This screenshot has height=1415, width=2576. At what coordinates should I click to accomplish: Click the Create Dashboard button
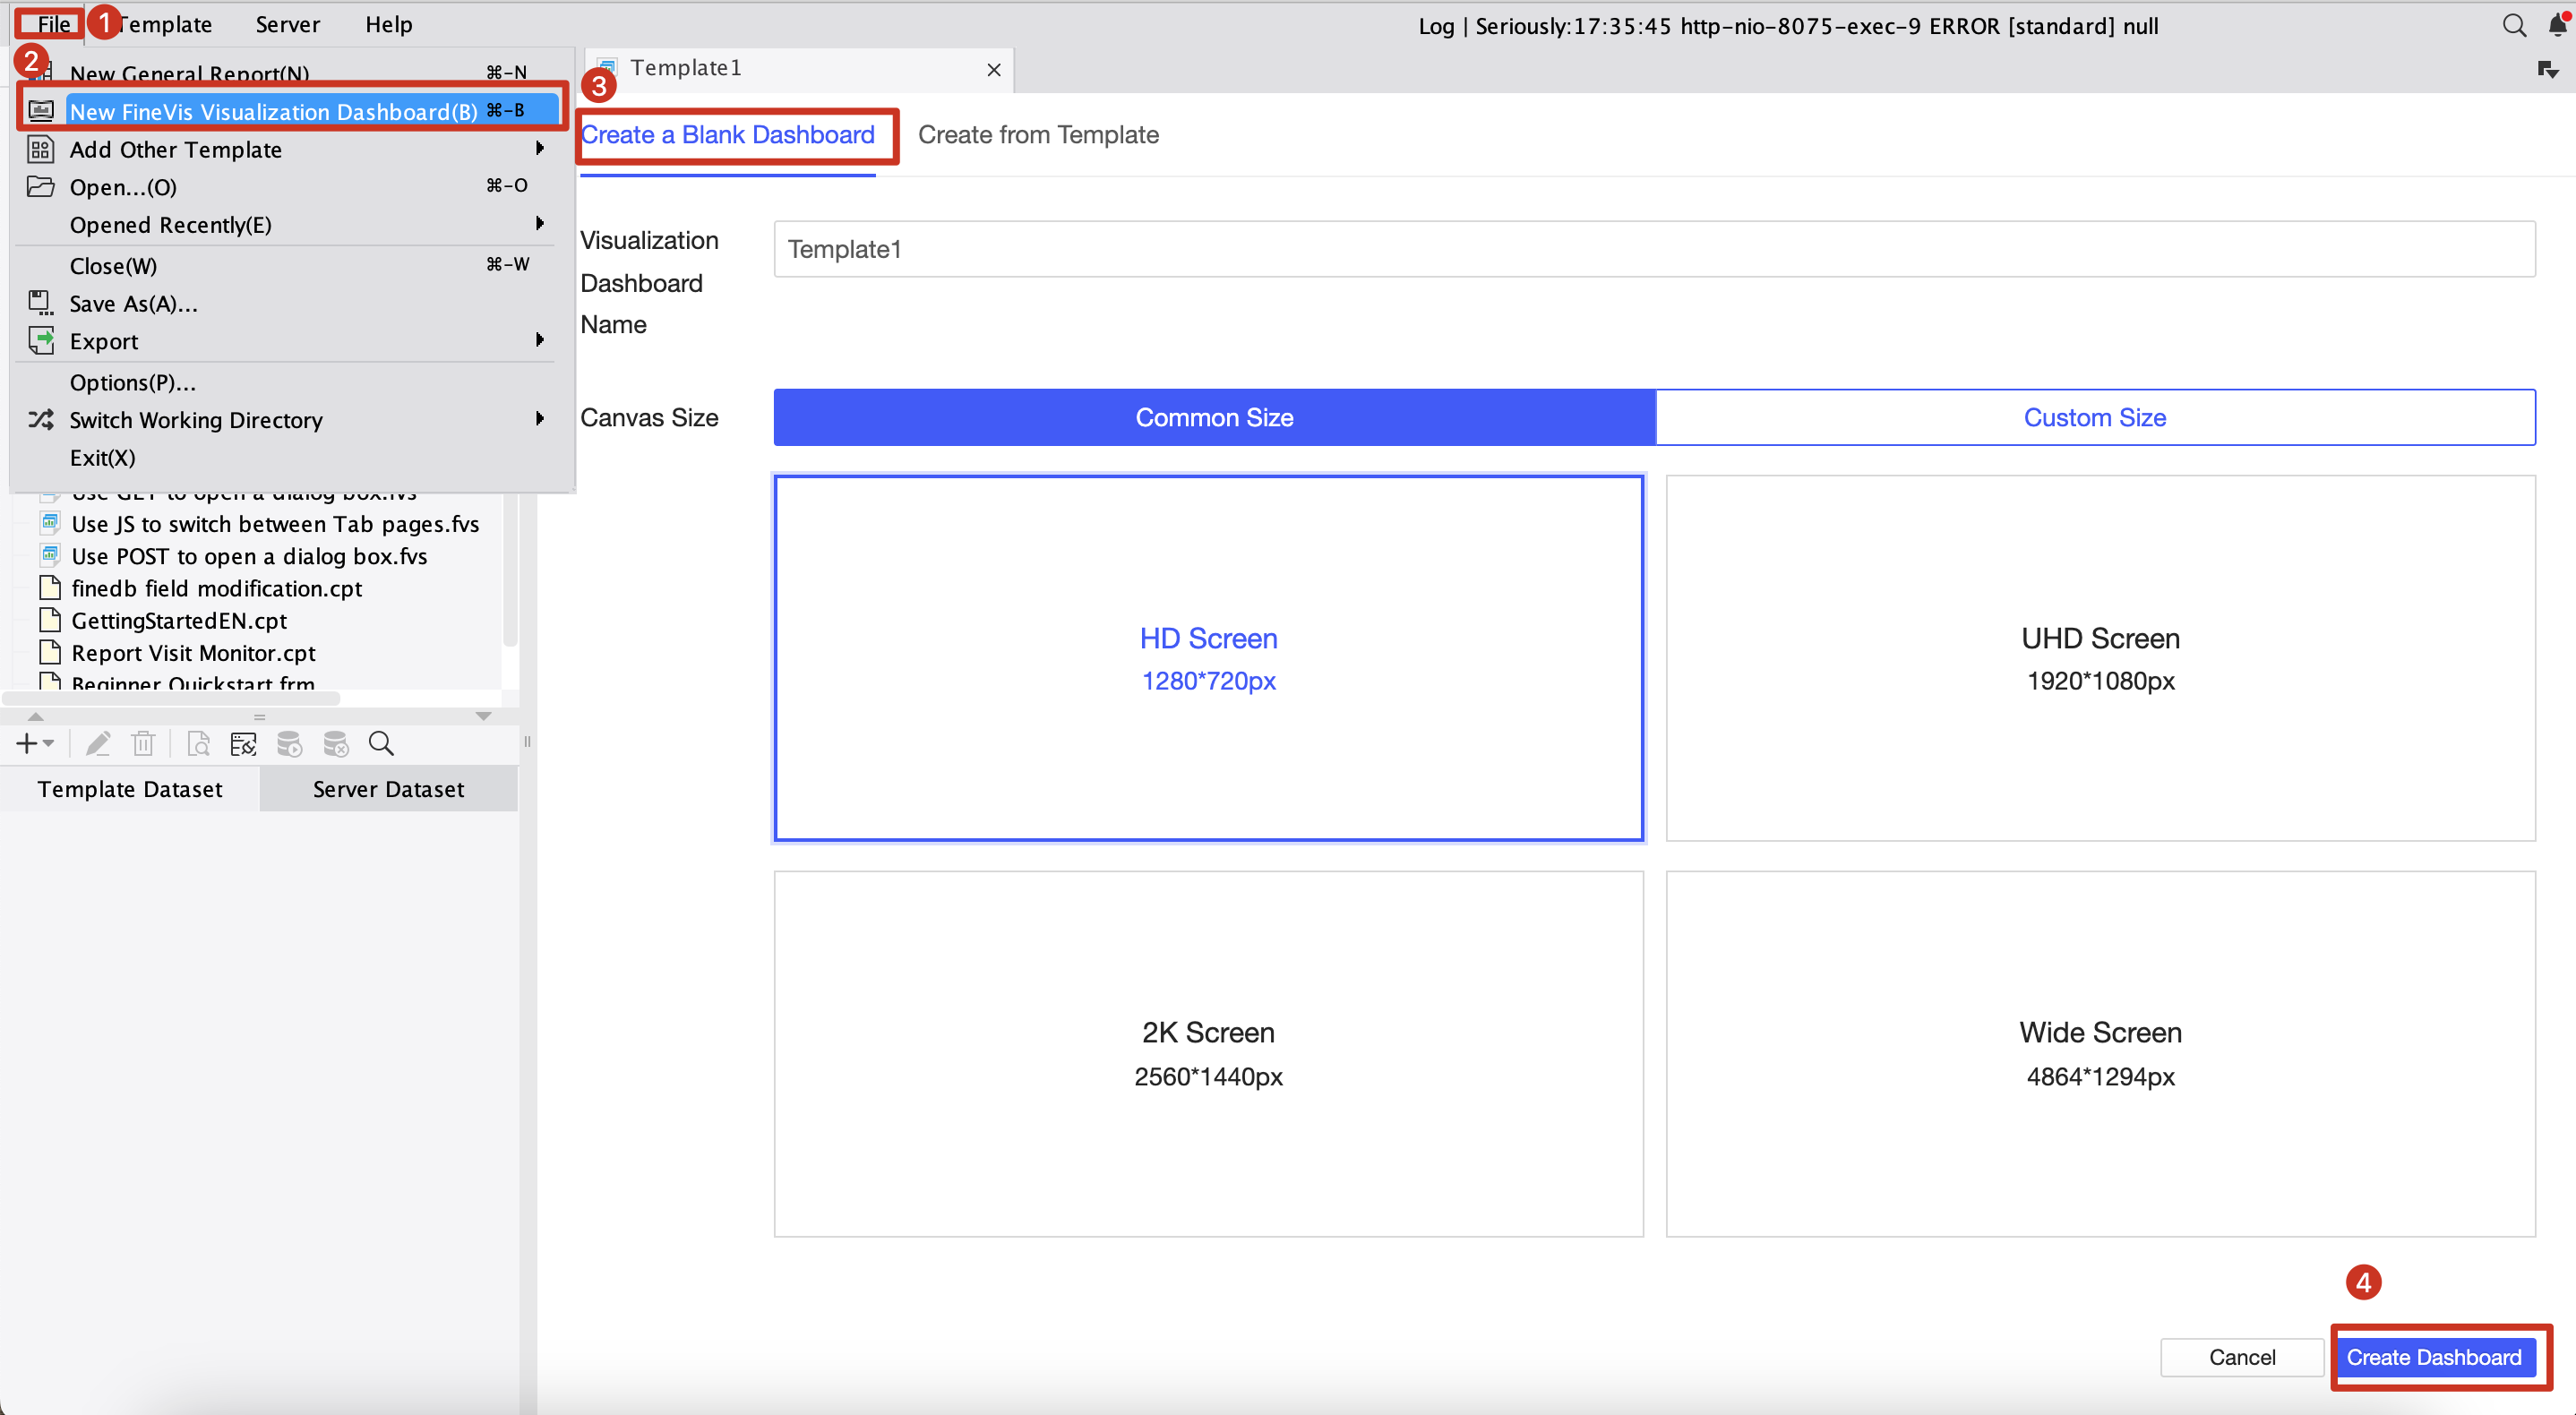(2434, 1357)
